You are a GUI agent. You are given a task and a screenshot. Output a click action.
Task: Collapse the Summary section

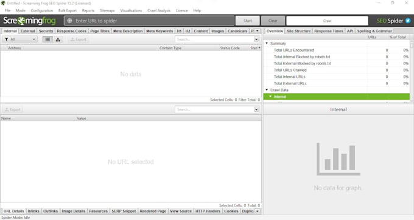267,43
